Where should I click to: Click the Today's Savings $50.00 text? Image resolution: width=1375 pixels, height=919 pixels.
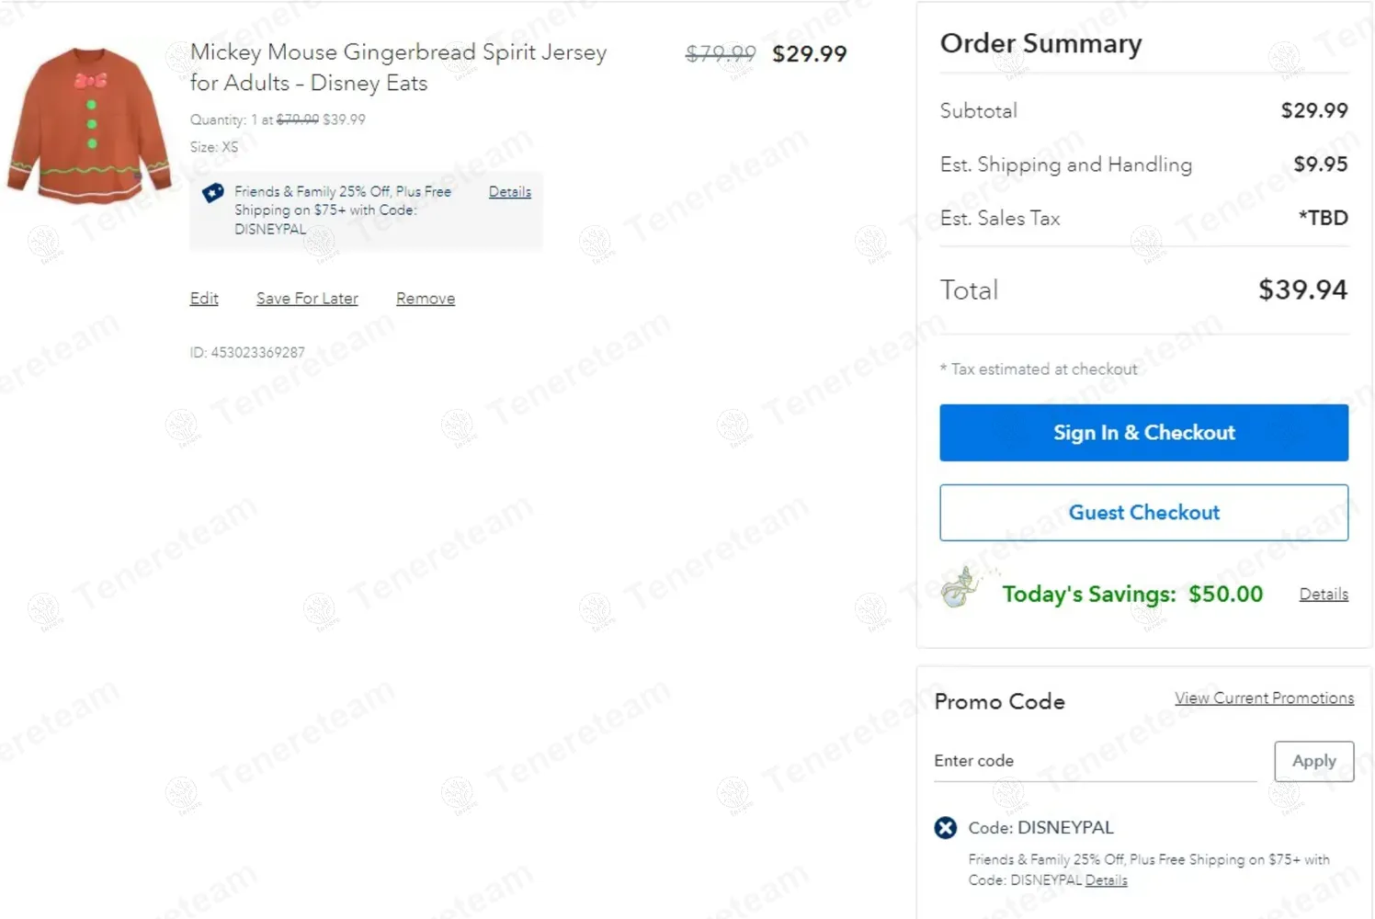(x=1132, y=595)
